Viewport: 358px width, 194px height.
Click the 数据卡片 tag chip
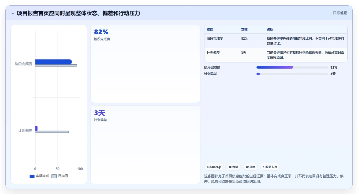pyautogui.click(x=270, y=167)
